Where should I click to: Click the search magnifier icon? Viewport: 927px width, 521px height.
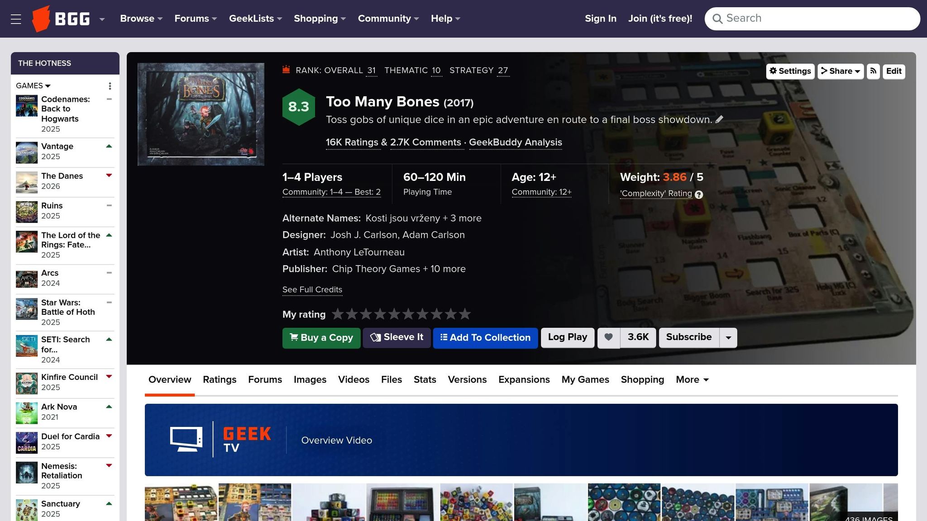click(717, 19)
